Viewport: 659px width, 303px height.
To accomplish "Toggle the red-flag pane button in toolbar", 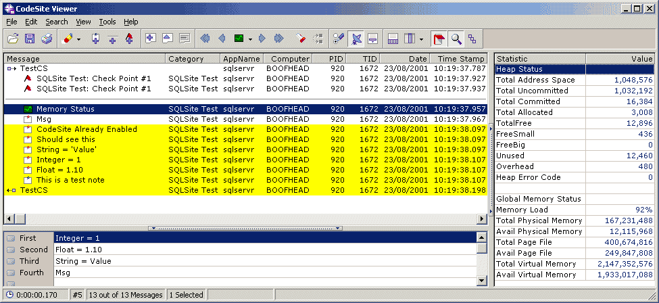I will (439, 39).
